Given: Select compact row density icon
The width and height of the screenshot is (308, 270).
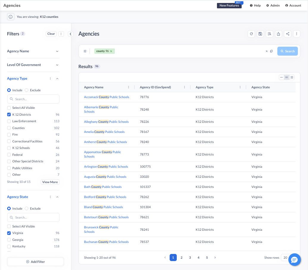Looking at the screenshot, I should [282, 77].
